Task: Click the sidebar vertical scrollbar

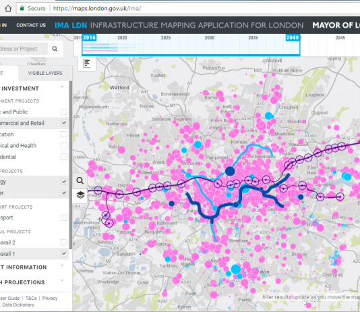Action: pyautogui.click(x=71, y=165)
